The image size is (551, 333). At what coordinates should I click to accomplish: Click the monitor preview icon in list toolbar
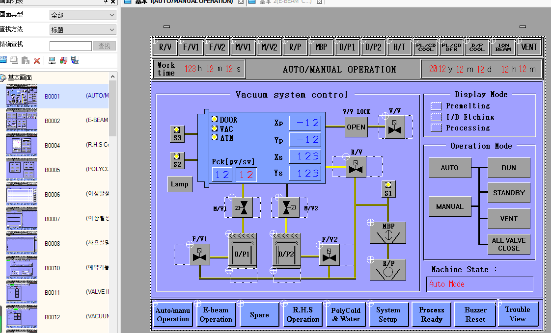click(52, 60)
